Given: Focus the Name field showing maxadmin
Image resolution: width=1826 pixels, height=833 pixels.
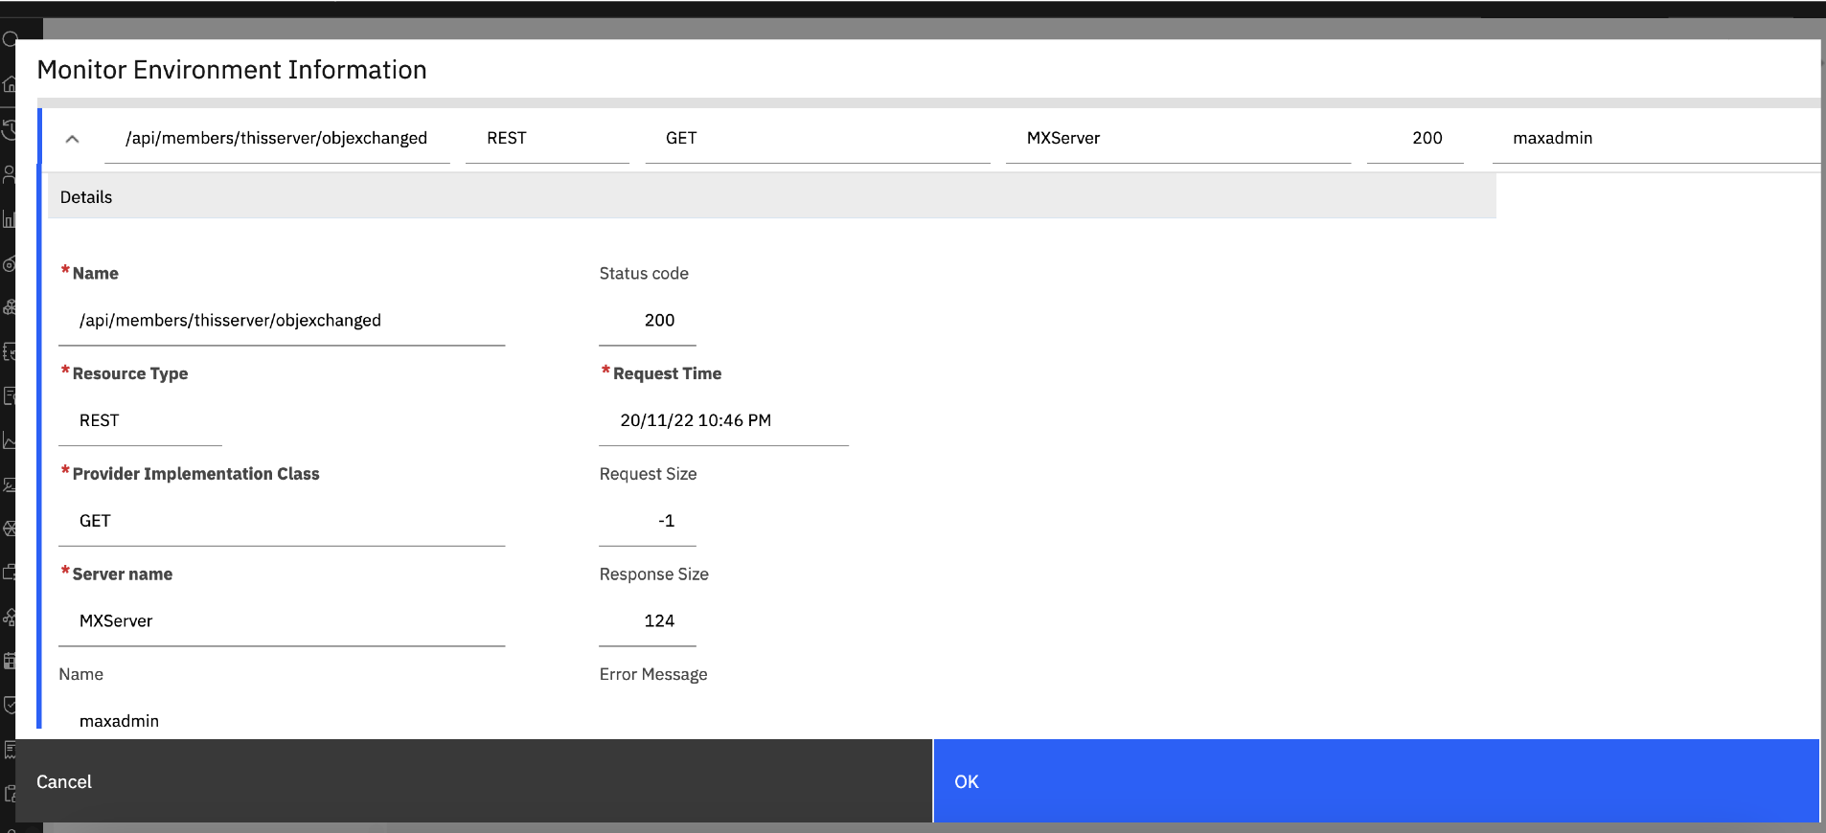Looking at the screenshot, I should tap(282, 720).
